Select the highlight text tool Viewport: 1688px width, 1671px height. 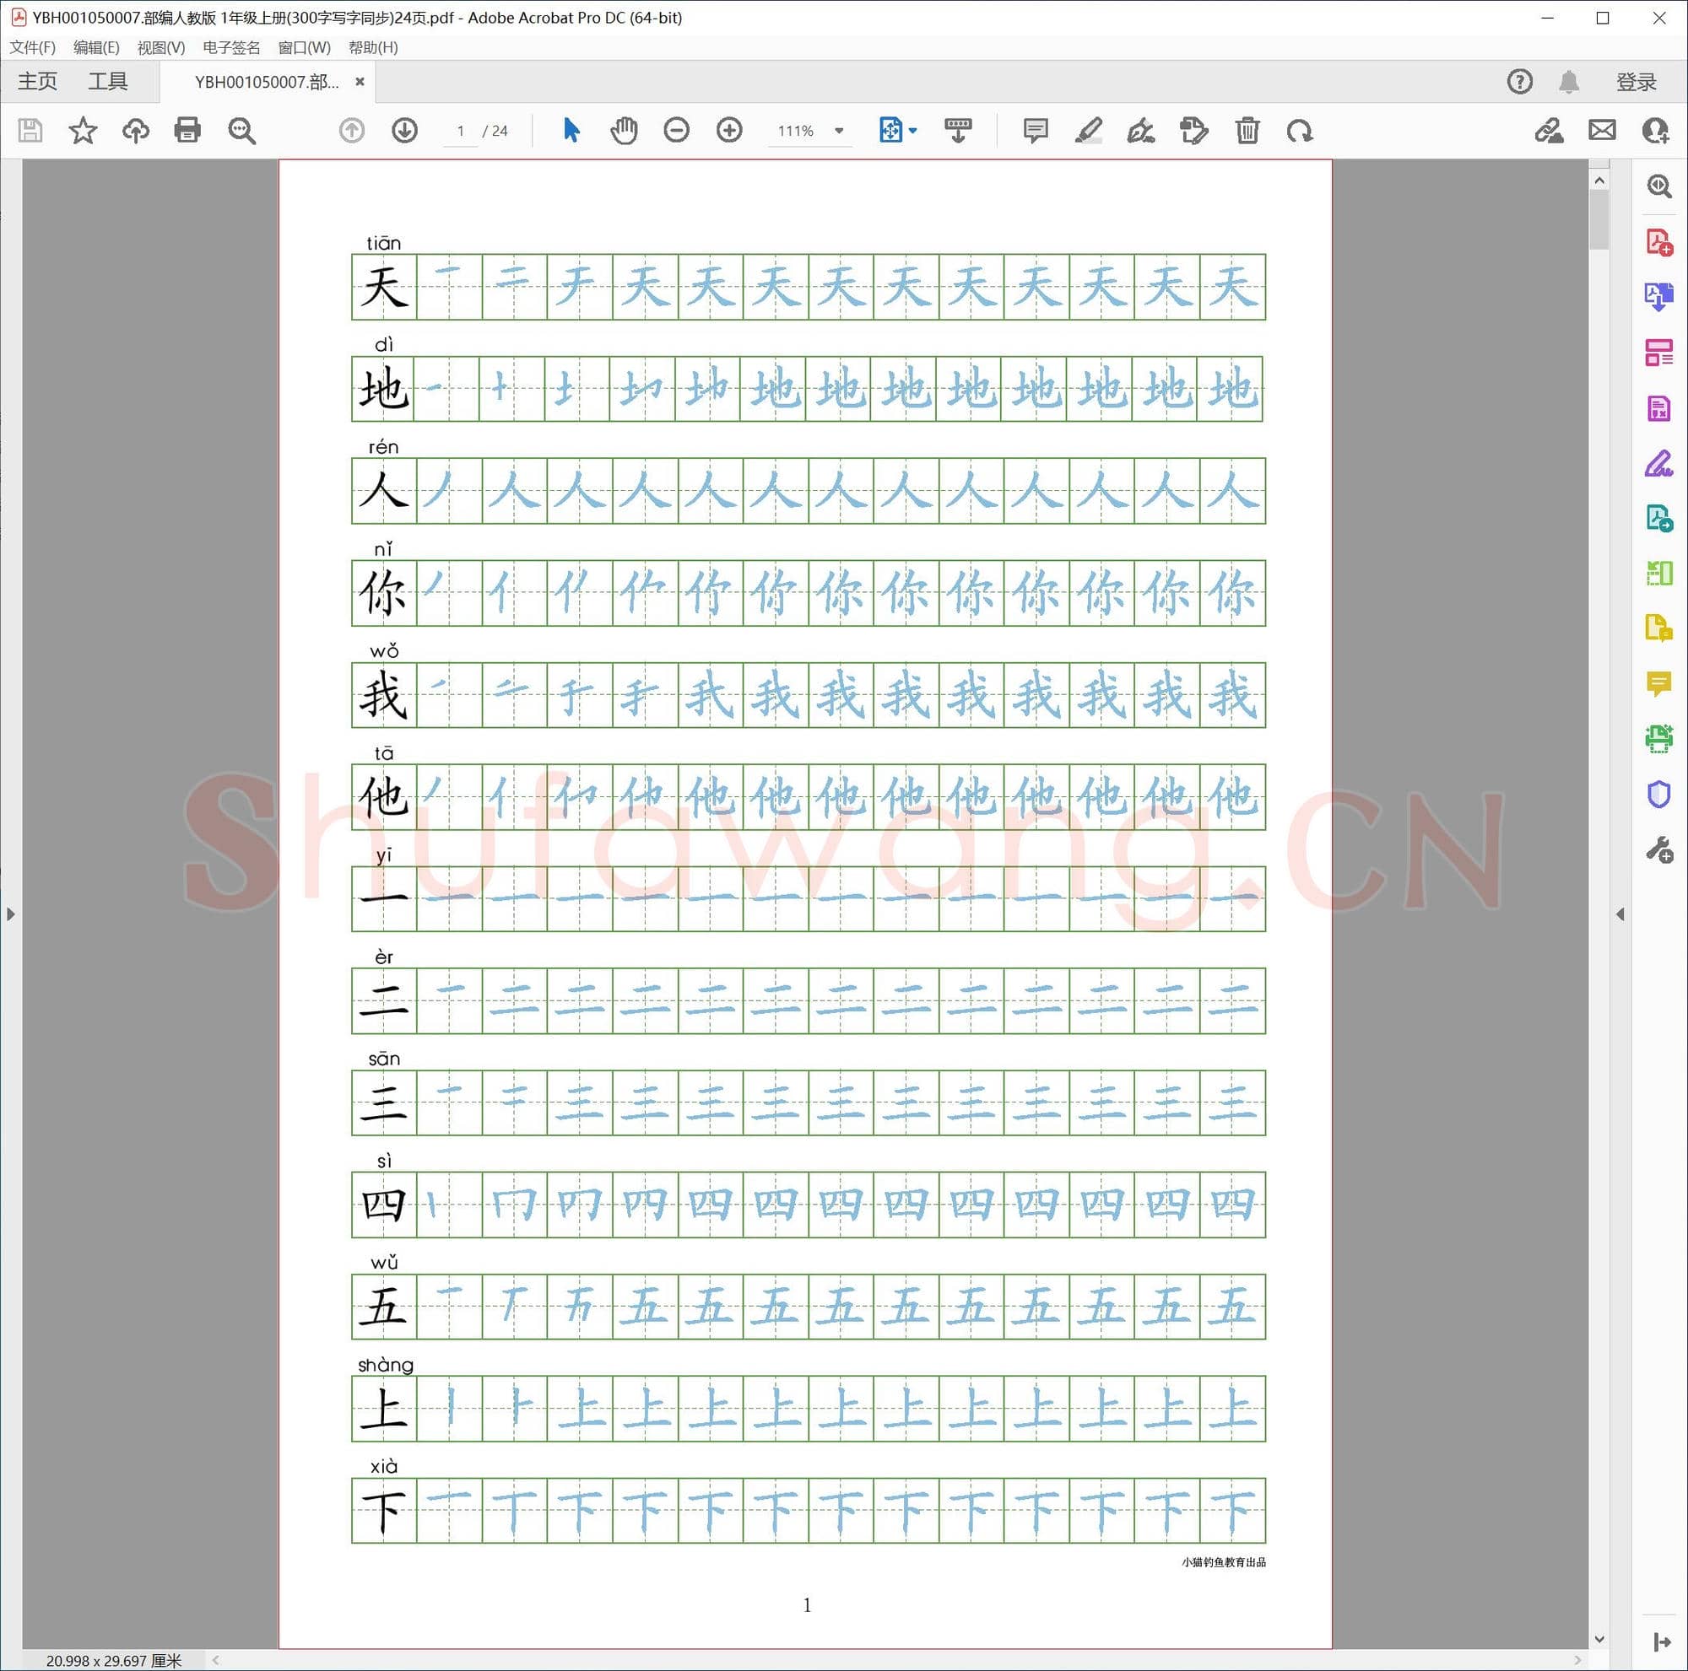1088,131
